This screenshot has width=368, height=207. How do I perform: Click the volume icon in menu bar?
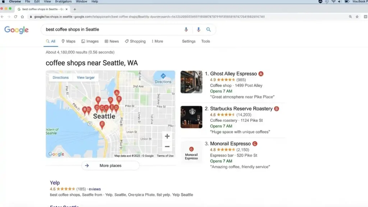tap(340, 2)
